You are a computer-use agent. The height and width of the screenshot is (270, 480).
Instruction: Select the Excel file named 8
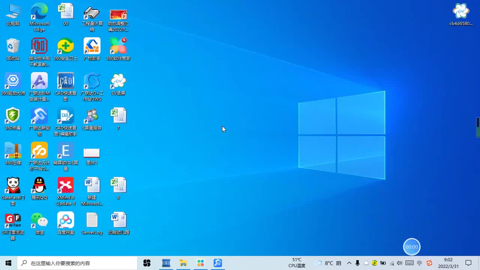click(118, 189)
